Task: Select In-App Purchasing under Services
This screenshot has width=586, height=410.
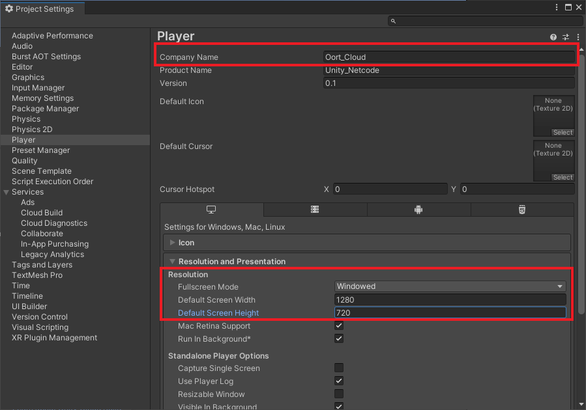Action: 55,244
